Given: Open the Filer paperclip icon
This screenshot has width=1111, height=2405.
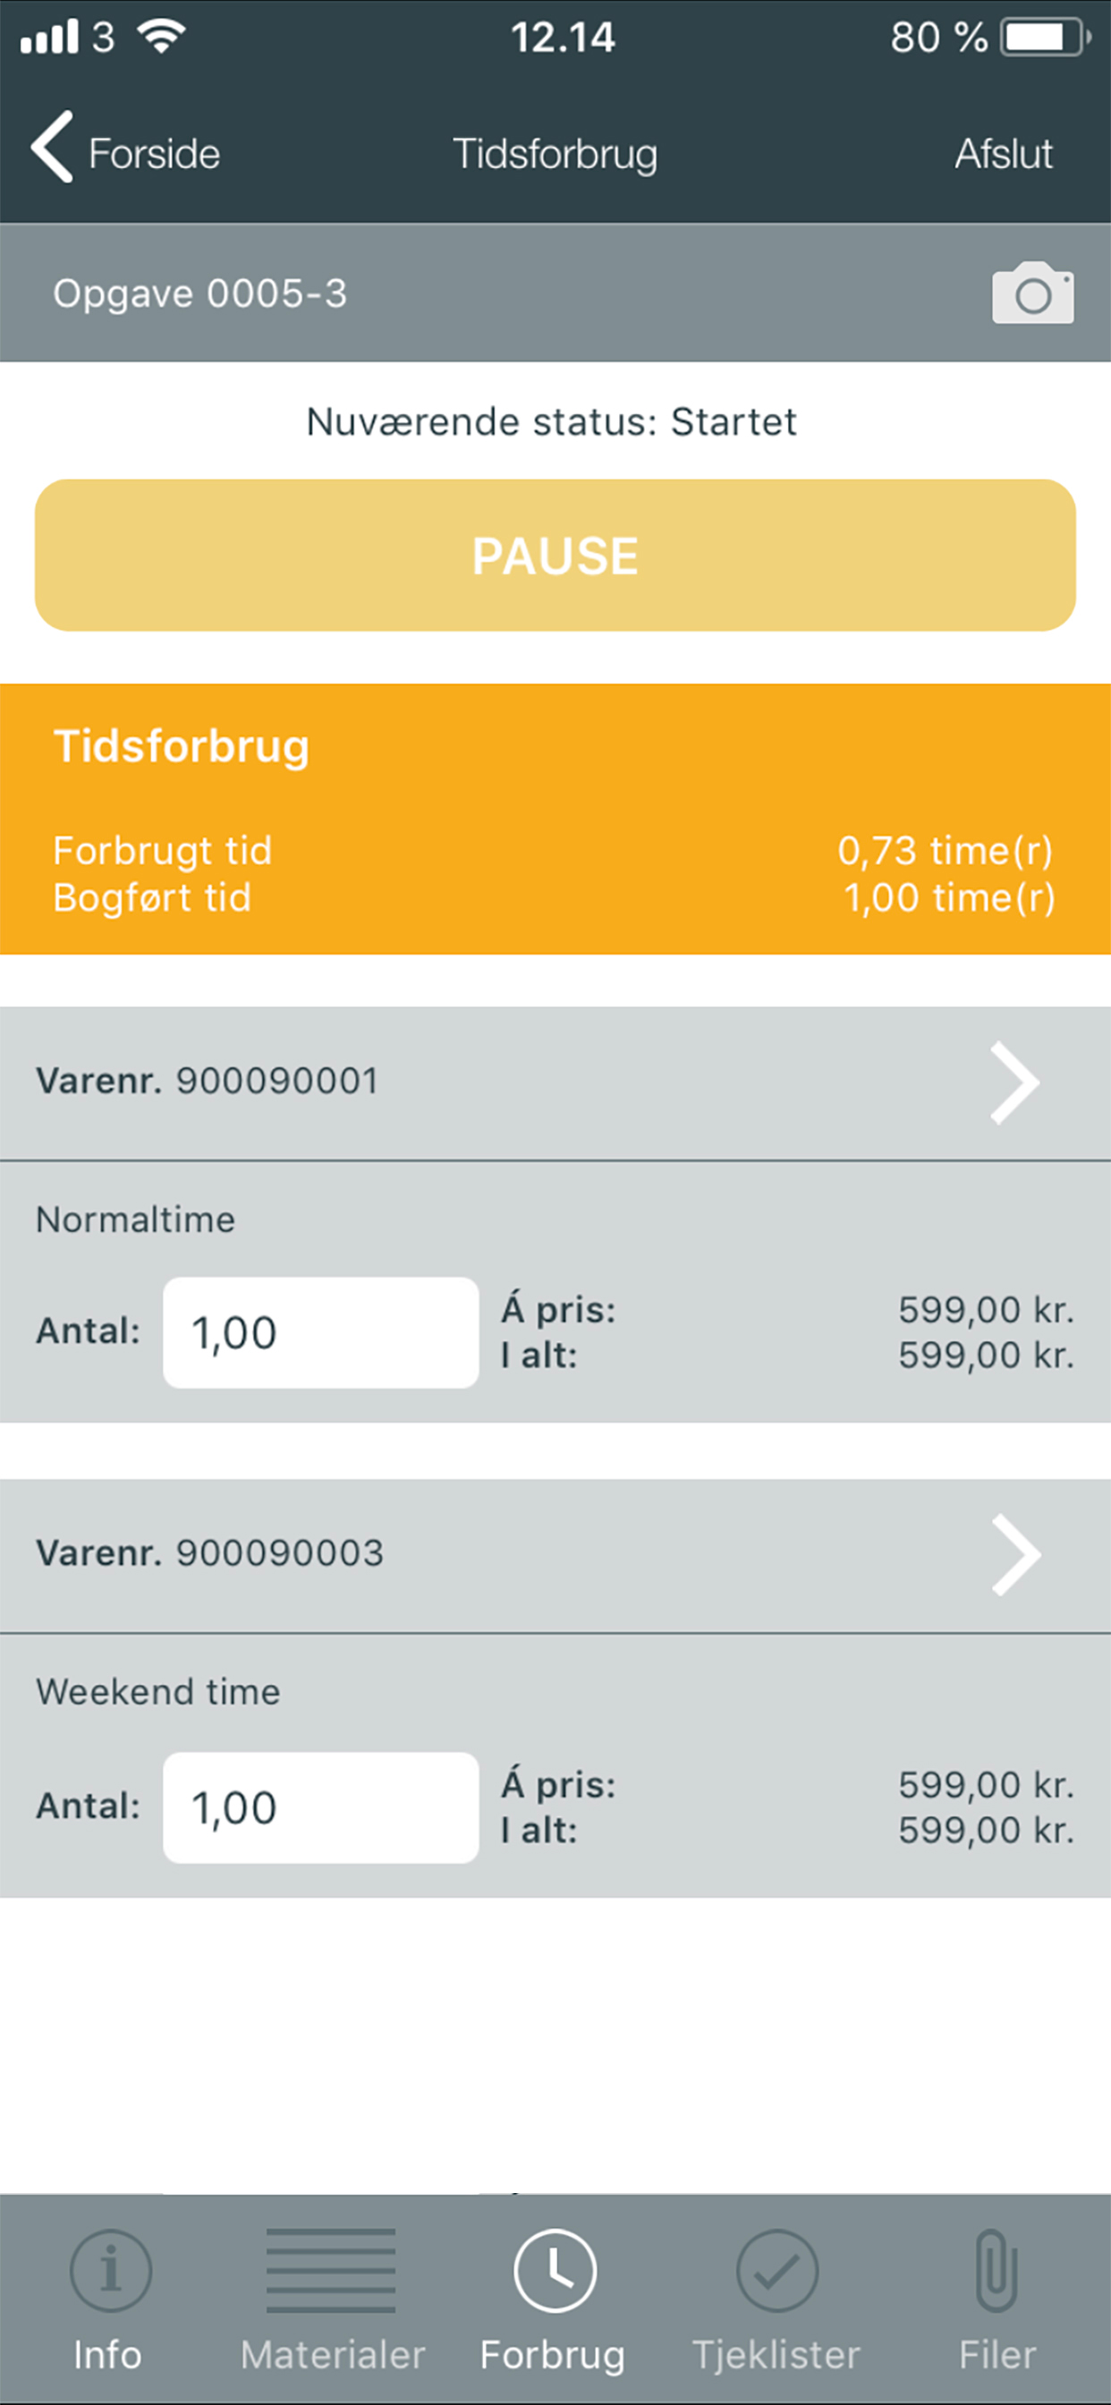Looking at the screenshot, I should click(x=997, y=2271).
